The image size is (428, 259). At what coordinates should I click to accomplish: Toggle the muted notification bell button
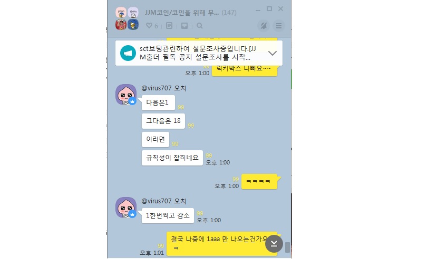(x=264, y=26)
